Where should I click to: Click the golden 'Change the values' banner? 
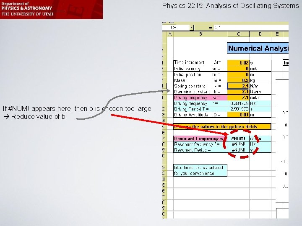[222, 127]
